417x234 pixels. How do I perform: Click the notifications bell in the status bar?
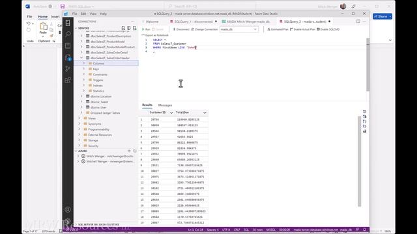pos(365,229)
